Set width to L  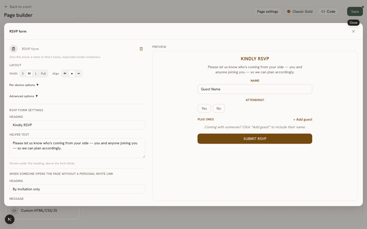(x=36, y=74)
